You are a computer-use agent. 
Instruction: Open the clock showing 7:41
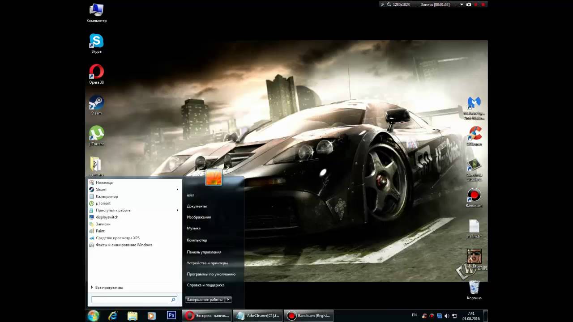471,316
